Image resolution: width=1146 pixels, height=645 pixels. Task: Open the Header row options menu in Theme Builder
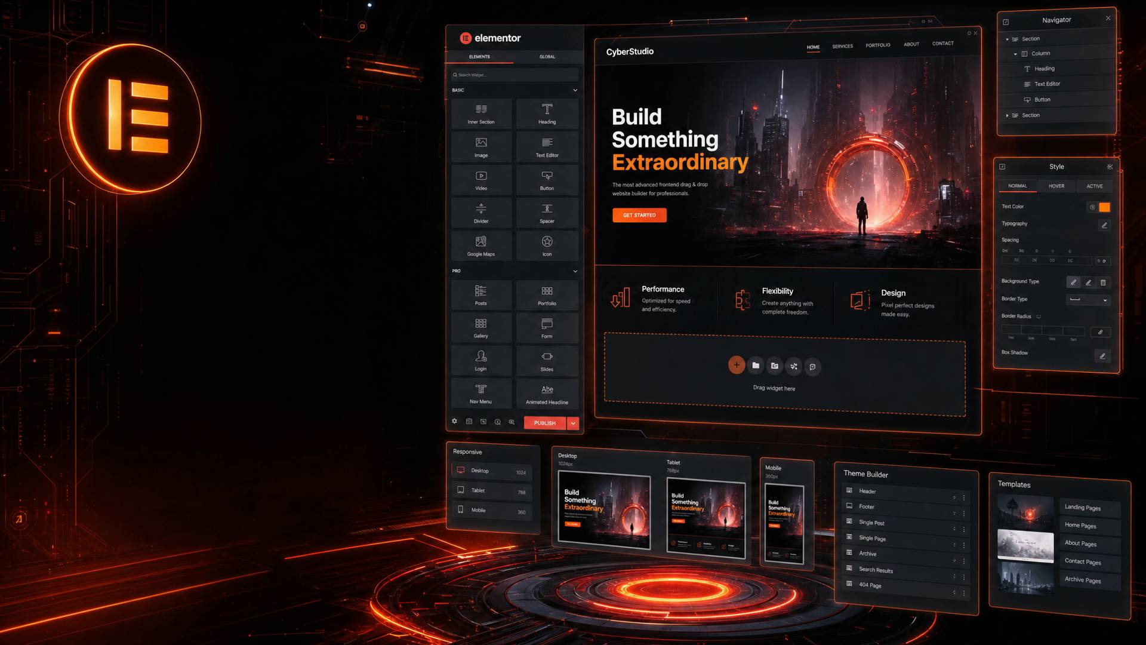click(964, 497)
